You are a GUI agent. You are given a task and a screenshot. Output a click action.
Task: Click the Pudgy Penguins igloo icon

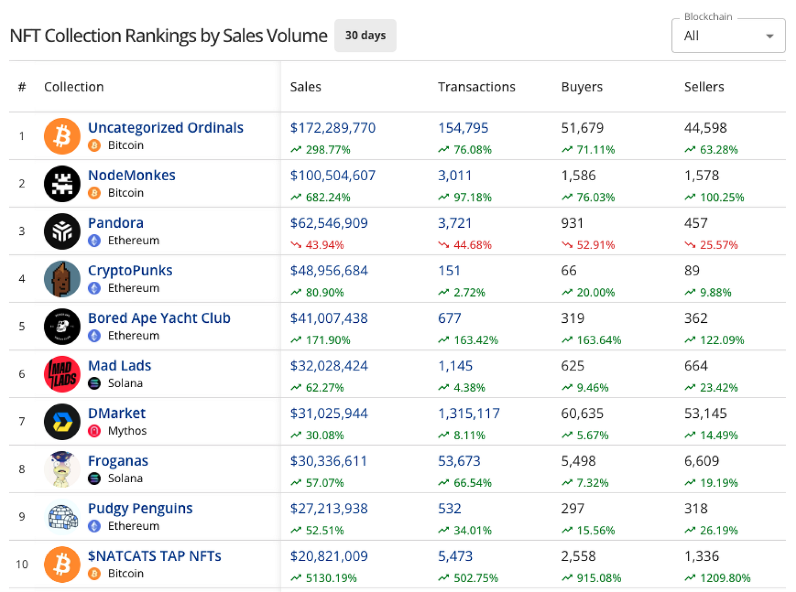click(x=62, y=516)
